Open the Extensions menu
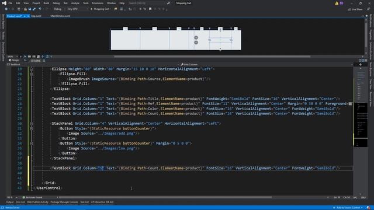 [x=98, y=3]
